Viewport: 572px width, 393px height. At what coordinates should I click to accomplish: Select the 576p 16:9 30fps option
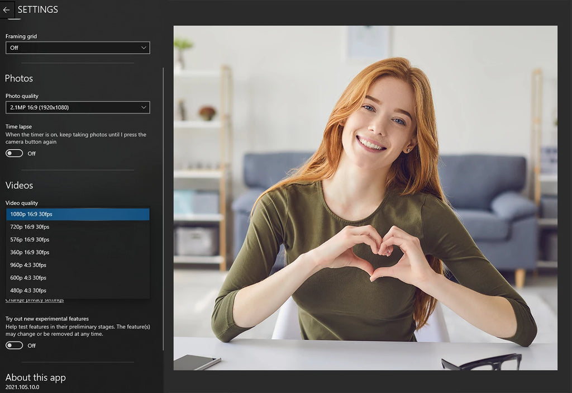point(78,240)
